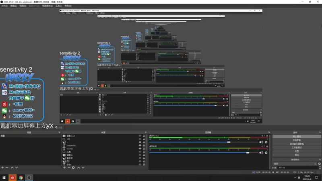Screen dimensions: 322x181
Task: Toggle visibility eye for source chifan
Action: pyautogui.click(x=140, y=148)
